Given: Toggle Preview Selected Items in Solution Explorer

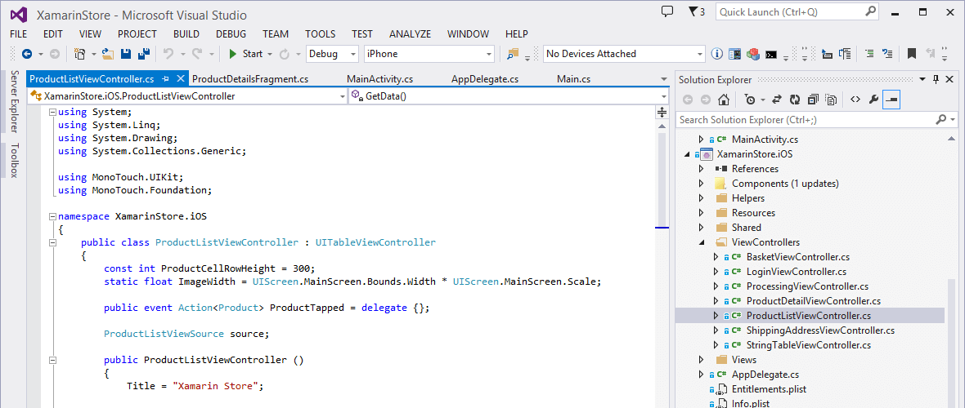Looking at the screenshot, I should (x=892, y=100).
